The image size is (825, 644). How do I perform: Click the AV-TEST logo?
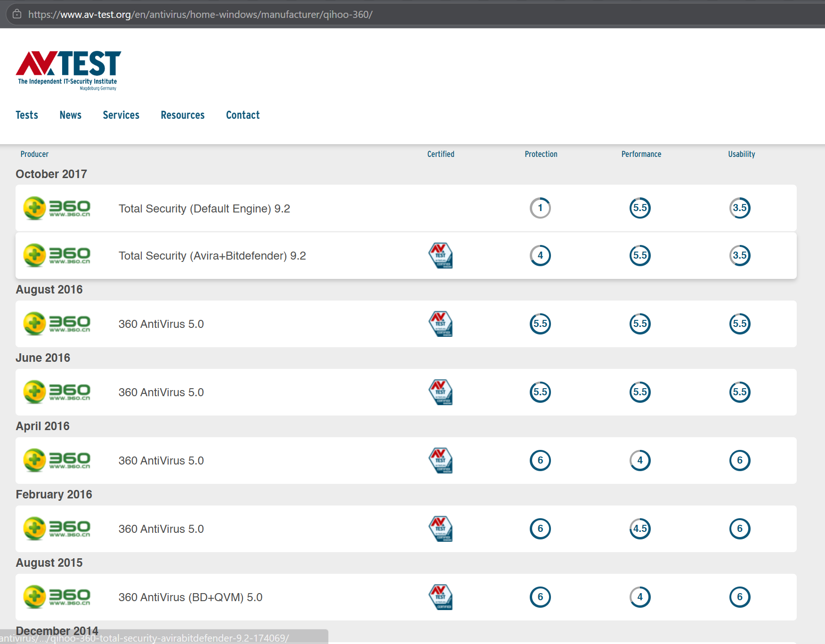click(x=68, y=70)
